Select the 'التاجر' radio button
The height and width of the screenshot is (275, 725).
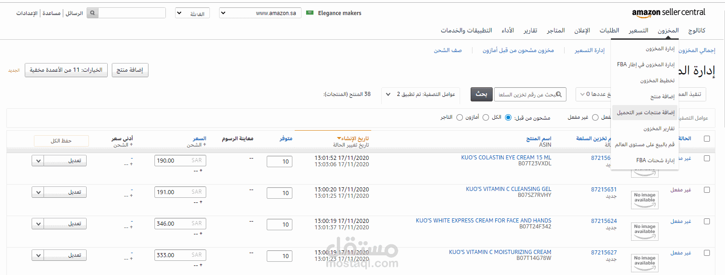[460, 117]
